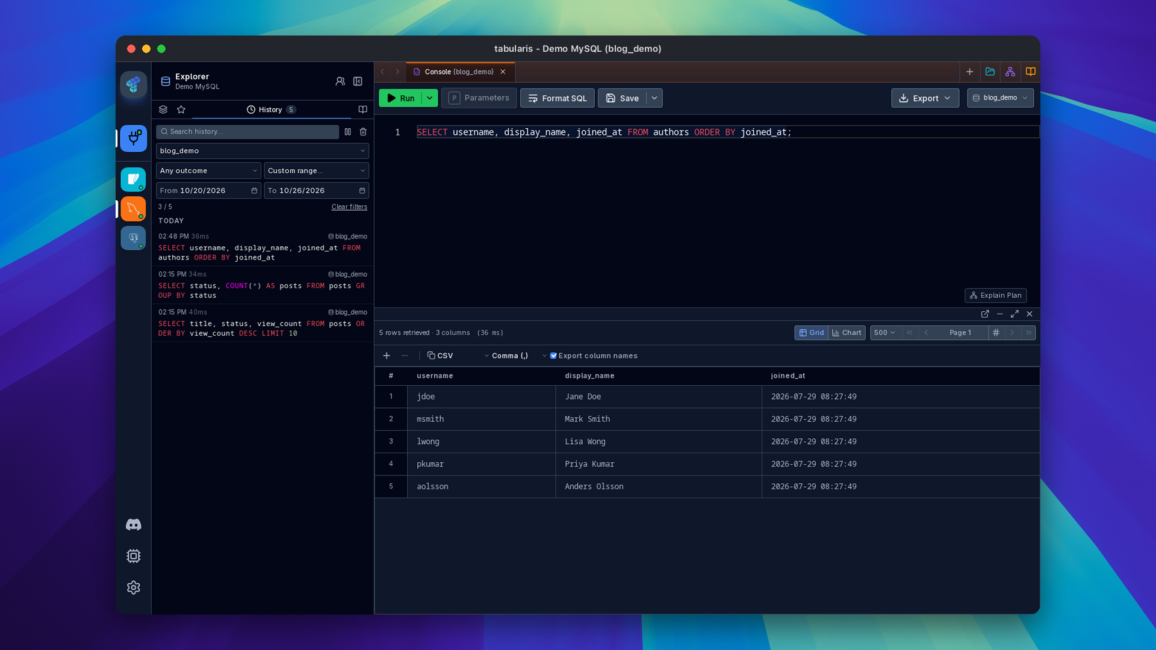This screenshot has height=650, width=1156.
Task: Open the orange book icon in tab bar
Action: (1031, 72)
